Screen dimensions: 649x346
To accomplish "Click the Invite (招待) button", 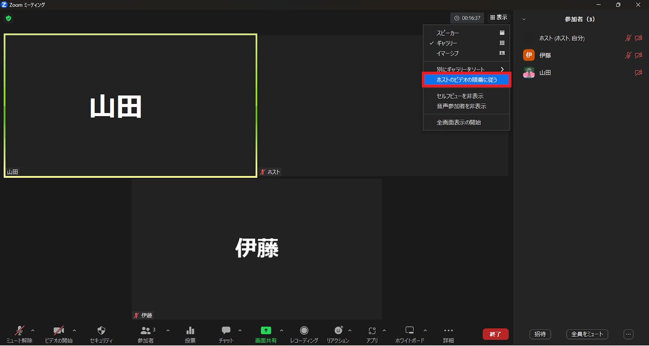I will (x=540, y=334).
